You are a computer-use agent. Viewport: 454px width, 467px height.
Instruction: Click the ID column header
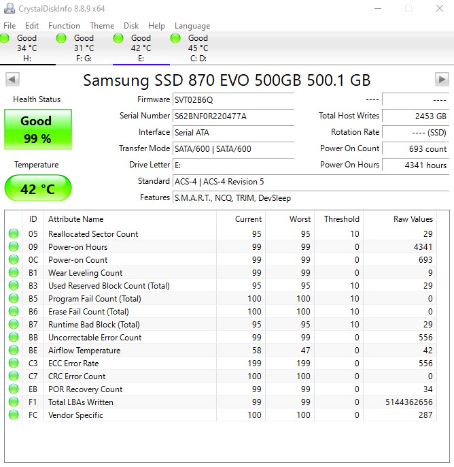33,219
